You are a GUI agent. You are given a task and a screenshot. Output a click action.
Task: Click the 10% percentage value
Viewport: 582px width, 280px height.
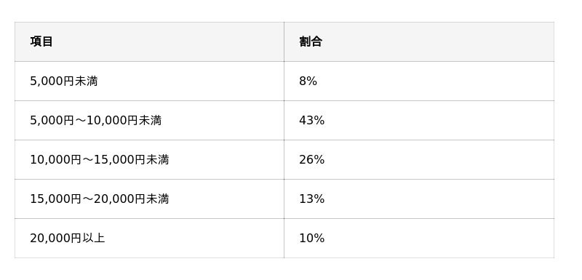pos(312,238)
